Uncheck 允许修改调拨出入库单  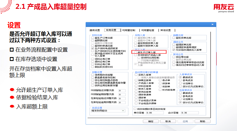pyautogui.click(x=174, y=50)
